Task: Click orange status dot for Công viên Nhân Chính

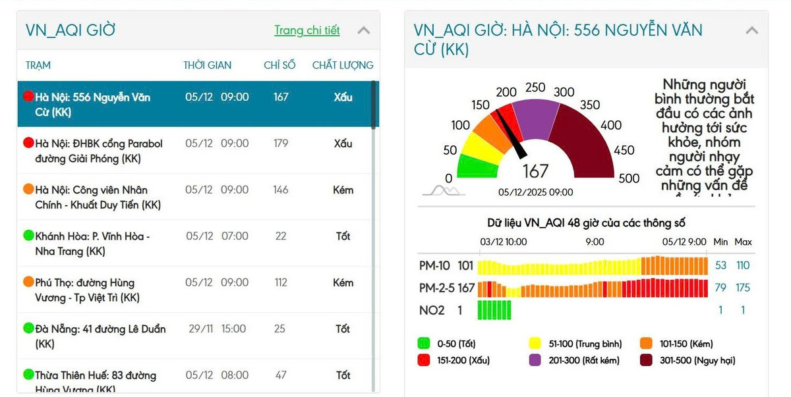Action: (x=28, y=190)
